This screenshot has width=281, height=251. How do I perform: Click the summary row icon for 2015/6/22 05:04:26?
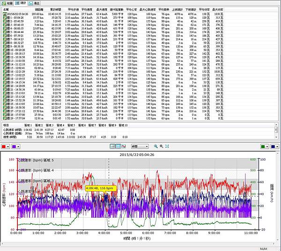point(5,14)
